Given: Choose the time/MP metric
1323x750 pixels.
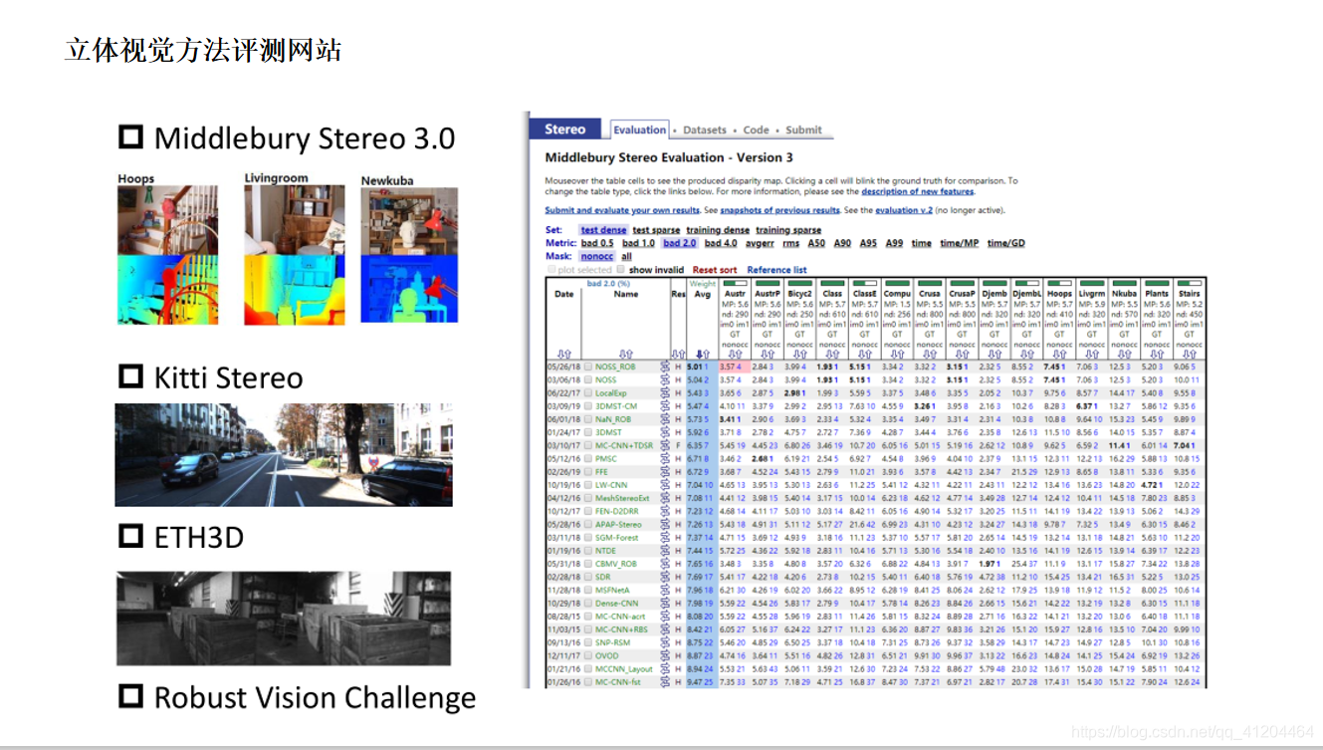Looking at the screenshot, I should (x=960, y=243).
